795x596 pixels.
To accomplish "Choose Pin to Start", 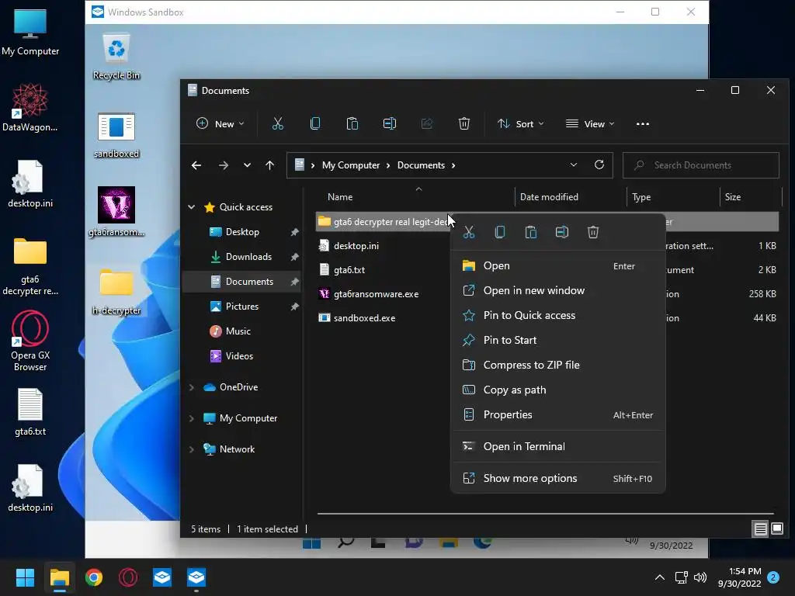I will point(557,340).
